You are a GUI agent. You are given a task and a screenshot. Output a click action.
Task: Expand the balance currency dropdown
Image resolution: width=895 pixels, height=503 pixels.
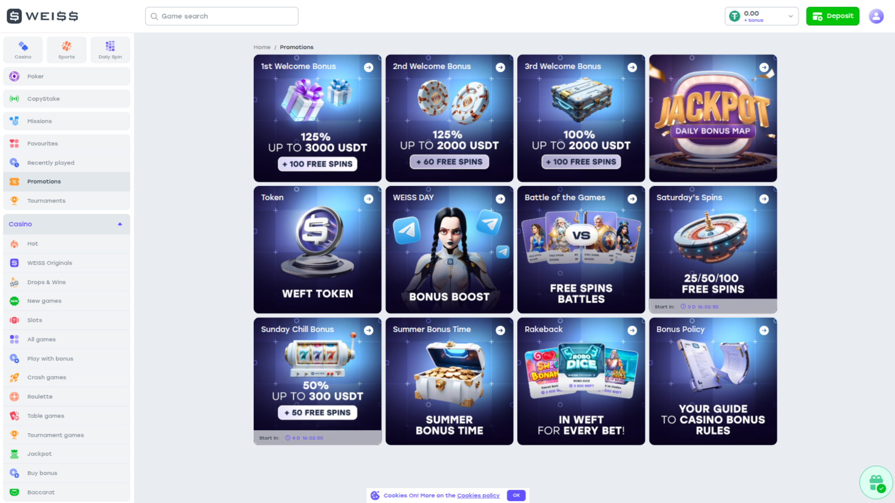[x=791, y=16]
